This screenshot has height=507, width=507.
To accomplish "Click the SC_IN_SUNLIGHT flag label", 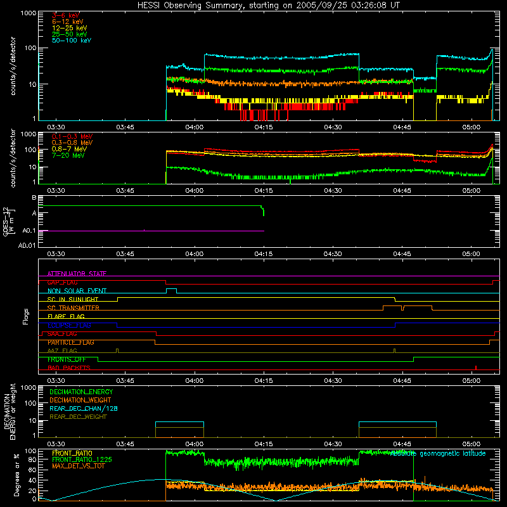I will tap(73, 299).
